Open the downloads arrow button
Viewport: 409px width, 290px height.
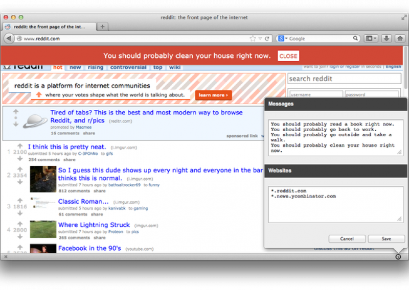pyautogui.click(x=387, y=39)
